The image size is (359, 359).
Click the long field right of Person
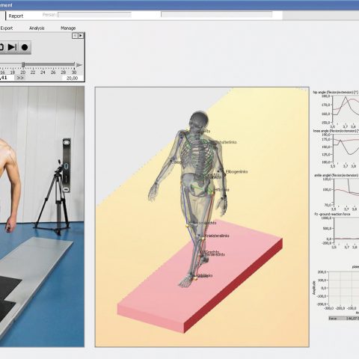(x=217, y=14)
